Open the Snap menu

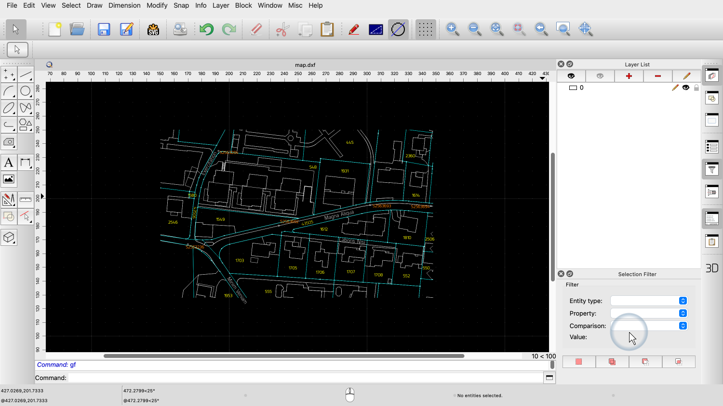[x=181, y=5]
